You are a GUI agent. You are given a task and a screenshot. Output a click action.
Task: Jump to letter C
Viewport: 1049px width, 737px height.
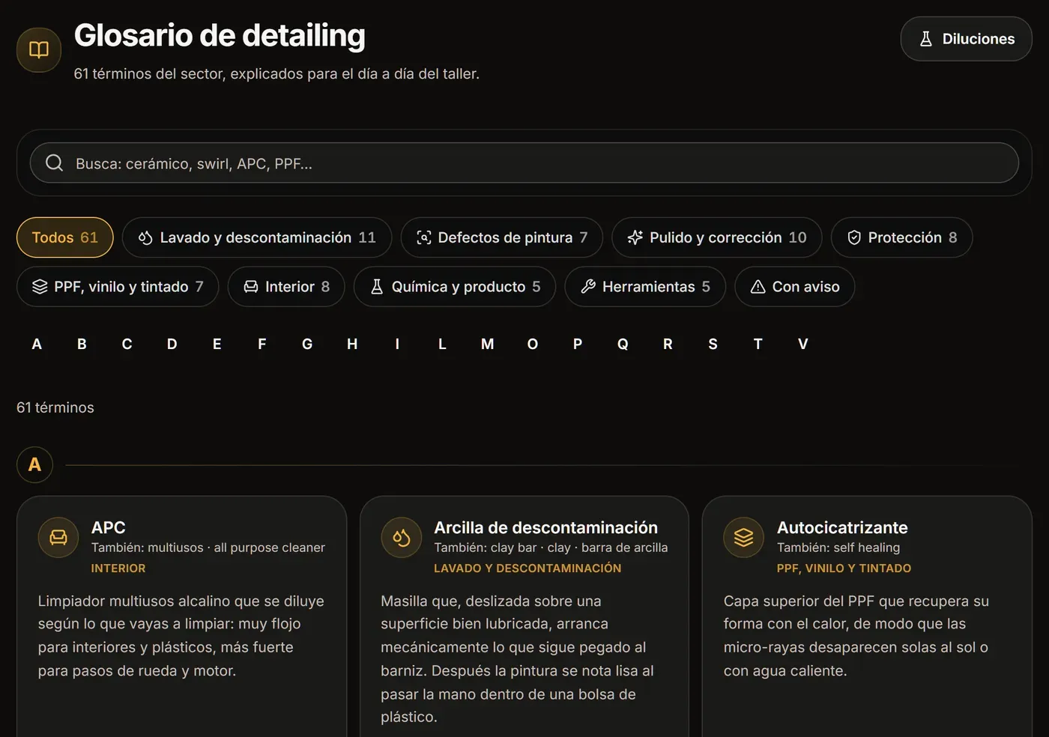click(127, 344)
